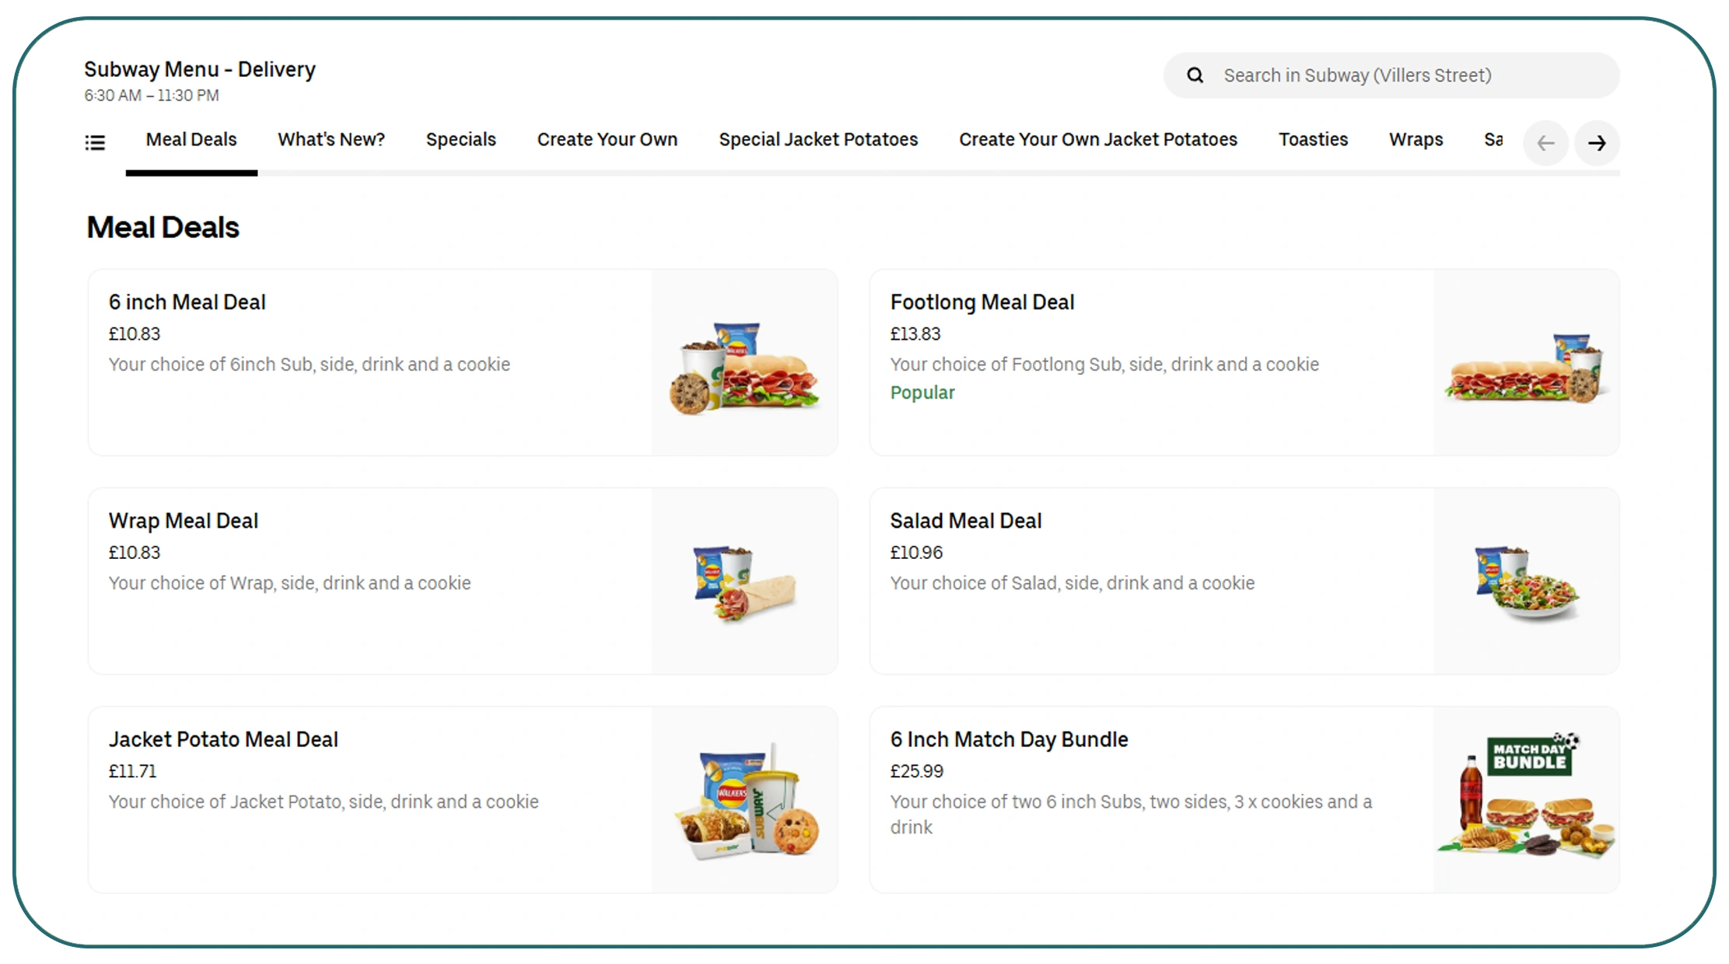1729x964 pixels.
Task: Open the full menu category list icon
Action: coord(95,142)
